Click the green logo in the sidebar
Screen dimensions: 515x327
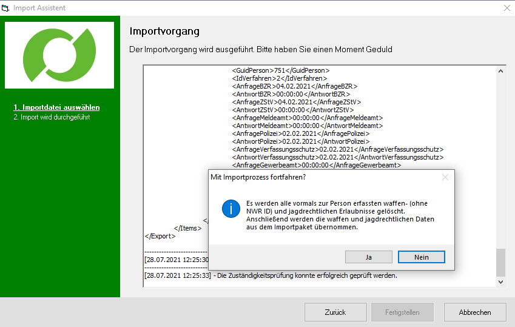(x=59, y=55)
